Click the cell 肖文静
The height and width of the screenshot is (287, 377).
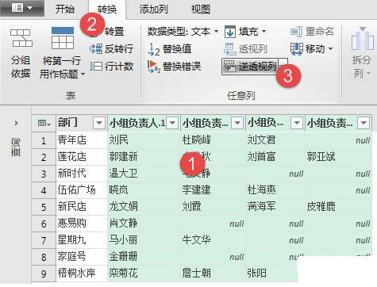pos(144,224)
